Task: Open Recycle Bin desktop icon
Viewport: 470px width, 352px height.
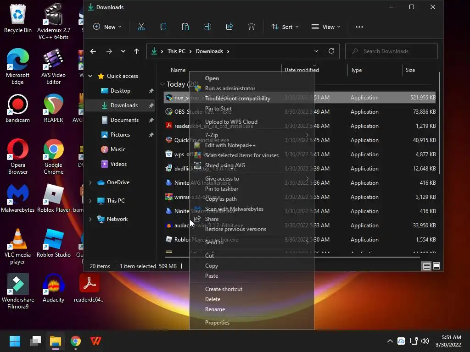Action: coord(18,18)
